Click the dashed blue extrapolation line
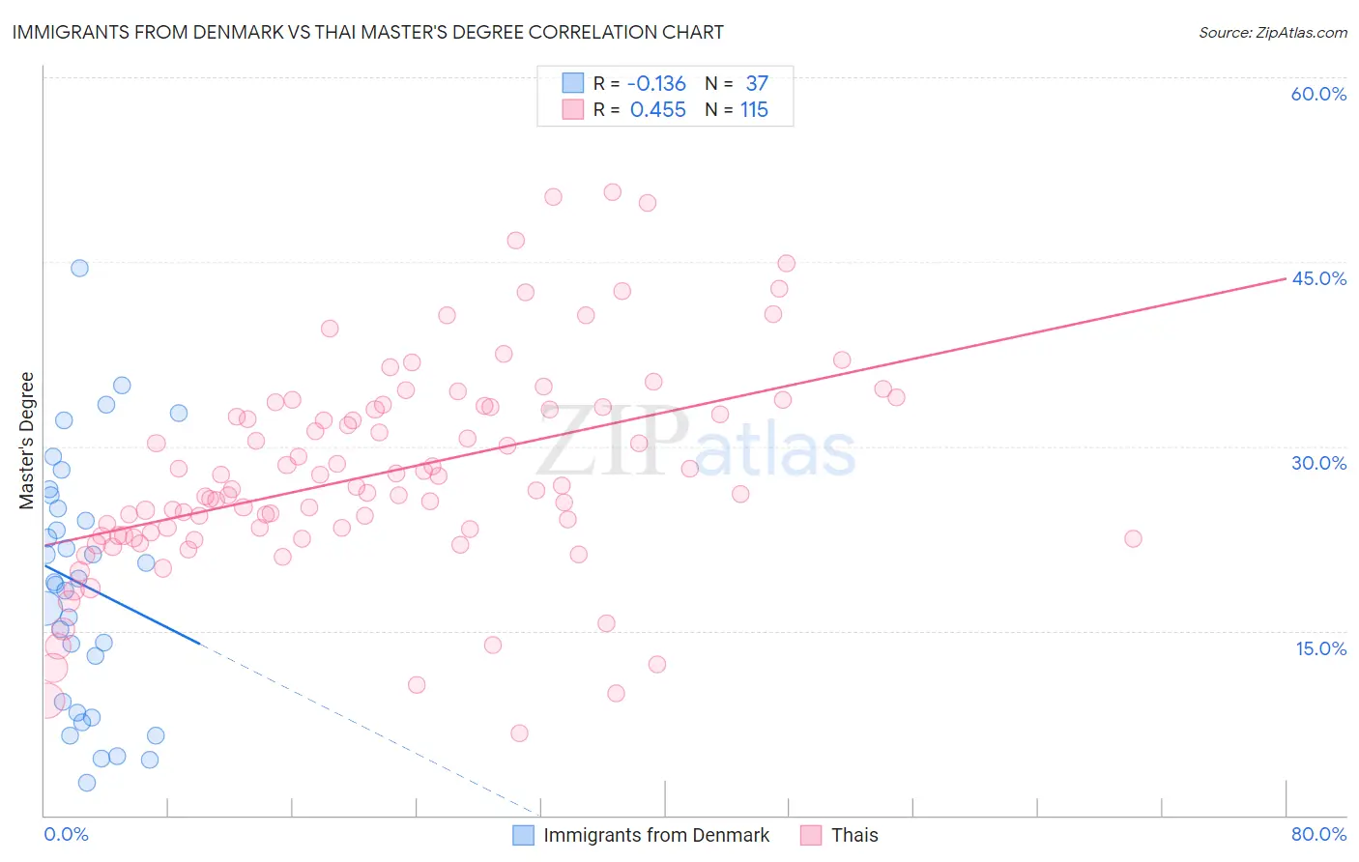The image size is (1359, 862). click(367, 728)
